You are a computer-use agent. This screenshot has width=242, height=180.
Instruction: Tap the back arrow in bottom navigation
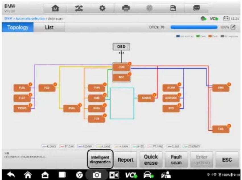click(11, 175)
